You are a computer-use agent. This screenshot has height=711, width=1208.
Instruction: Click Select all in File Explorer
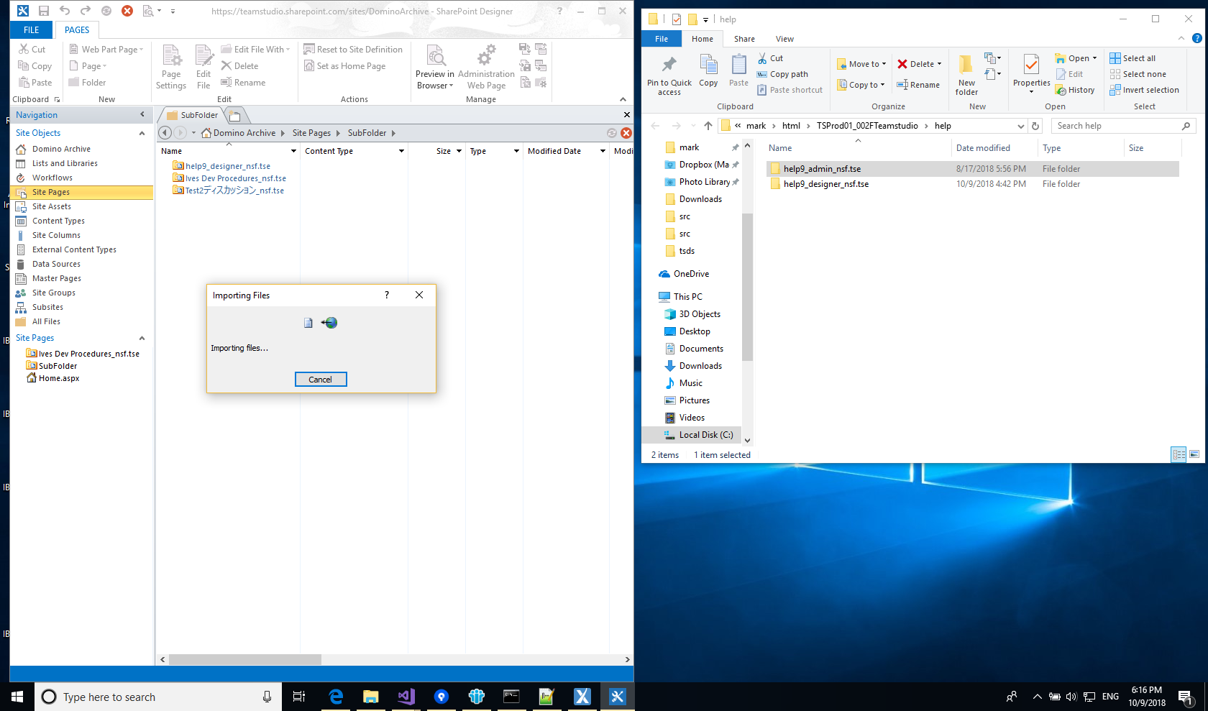[1132, 58]
